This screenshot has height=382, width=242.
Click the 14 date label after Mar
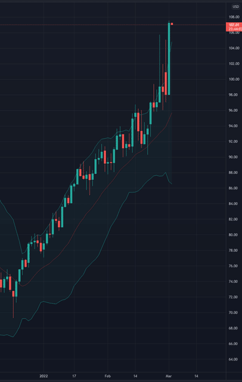(196, 375)
